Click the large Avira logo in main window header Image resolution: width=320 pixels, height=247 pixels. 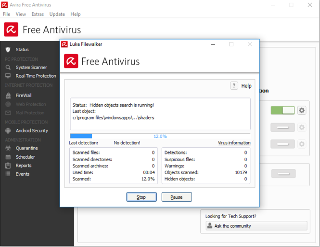click(x=11, y=29)
